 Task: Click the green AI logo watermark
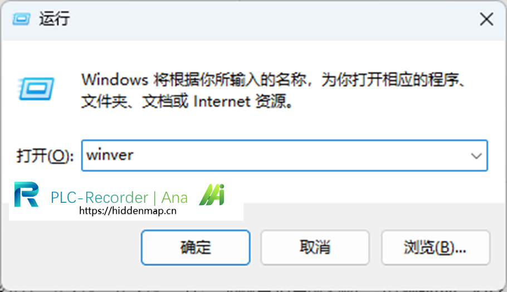[x=212, y=194]
